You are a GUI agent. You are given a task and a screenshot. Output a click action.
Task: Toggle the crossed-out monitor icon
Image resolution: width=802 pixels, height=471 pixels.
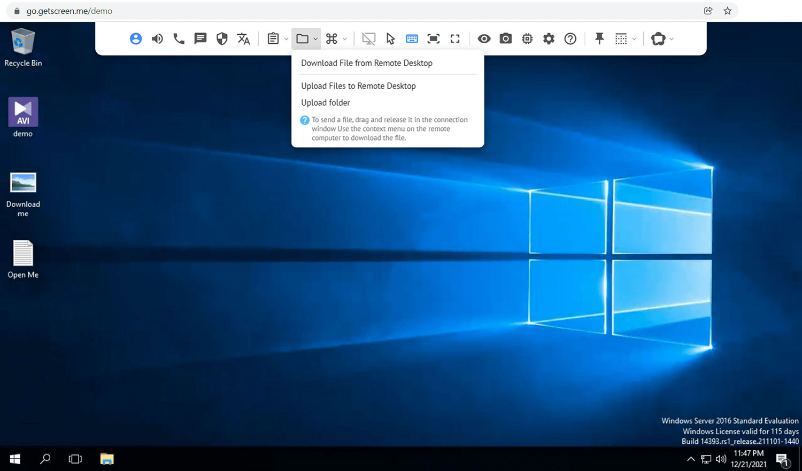click(x=368, y=38)
